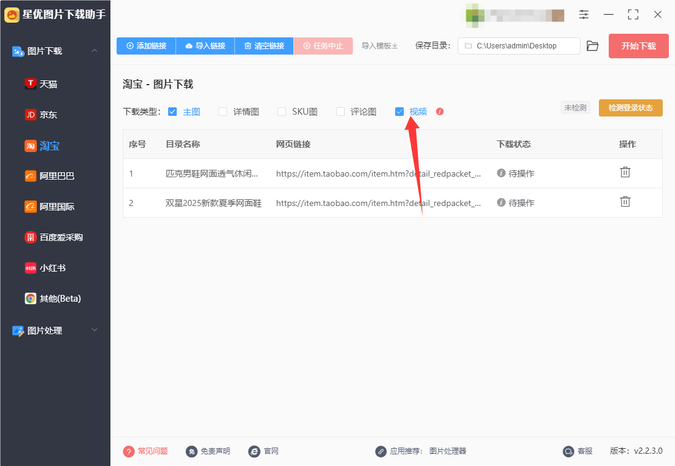Screen dimensions: 675x466
Task: Select 京东 in the sidebar
Action: (48, 115)
